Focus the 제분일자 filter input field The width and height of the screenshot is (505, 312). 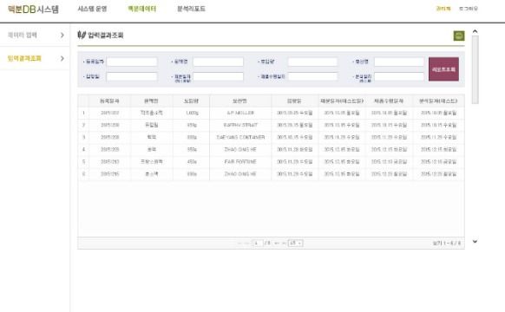[x=218, y=76]
